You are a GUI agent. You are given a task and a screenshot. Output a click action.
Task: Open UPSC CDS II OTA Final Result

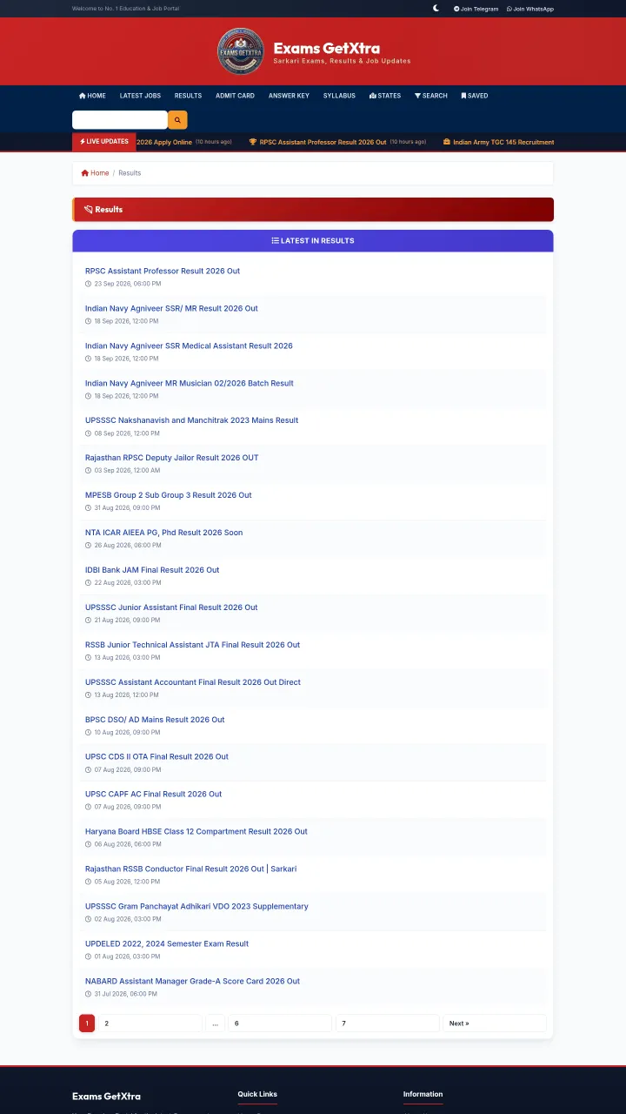pos(156,756)
